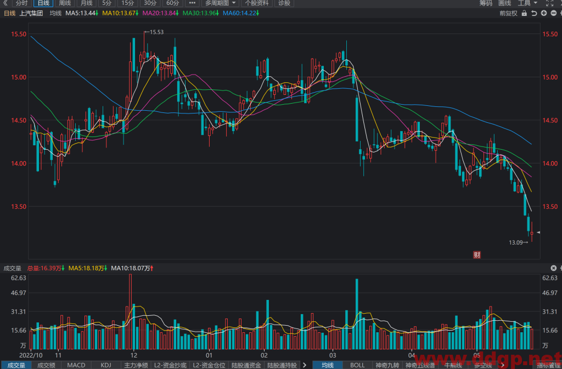
Task: Toggle the lock icon beside 前复权
Action: click(524, 13)
